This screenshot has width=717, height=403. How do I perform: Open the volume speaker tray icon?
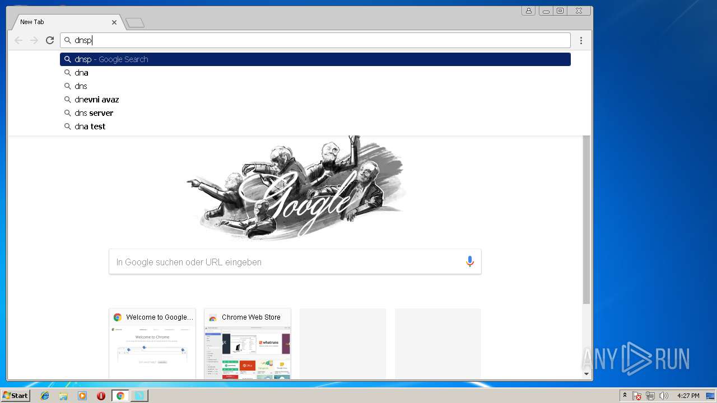(664, 396)
